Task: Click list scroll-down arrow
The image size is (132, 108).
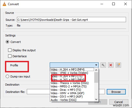Action: point(96,99)
